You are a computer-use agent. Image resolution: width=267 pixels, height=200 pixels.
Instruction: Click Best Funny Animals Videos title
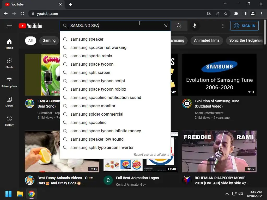coord(65,180)
